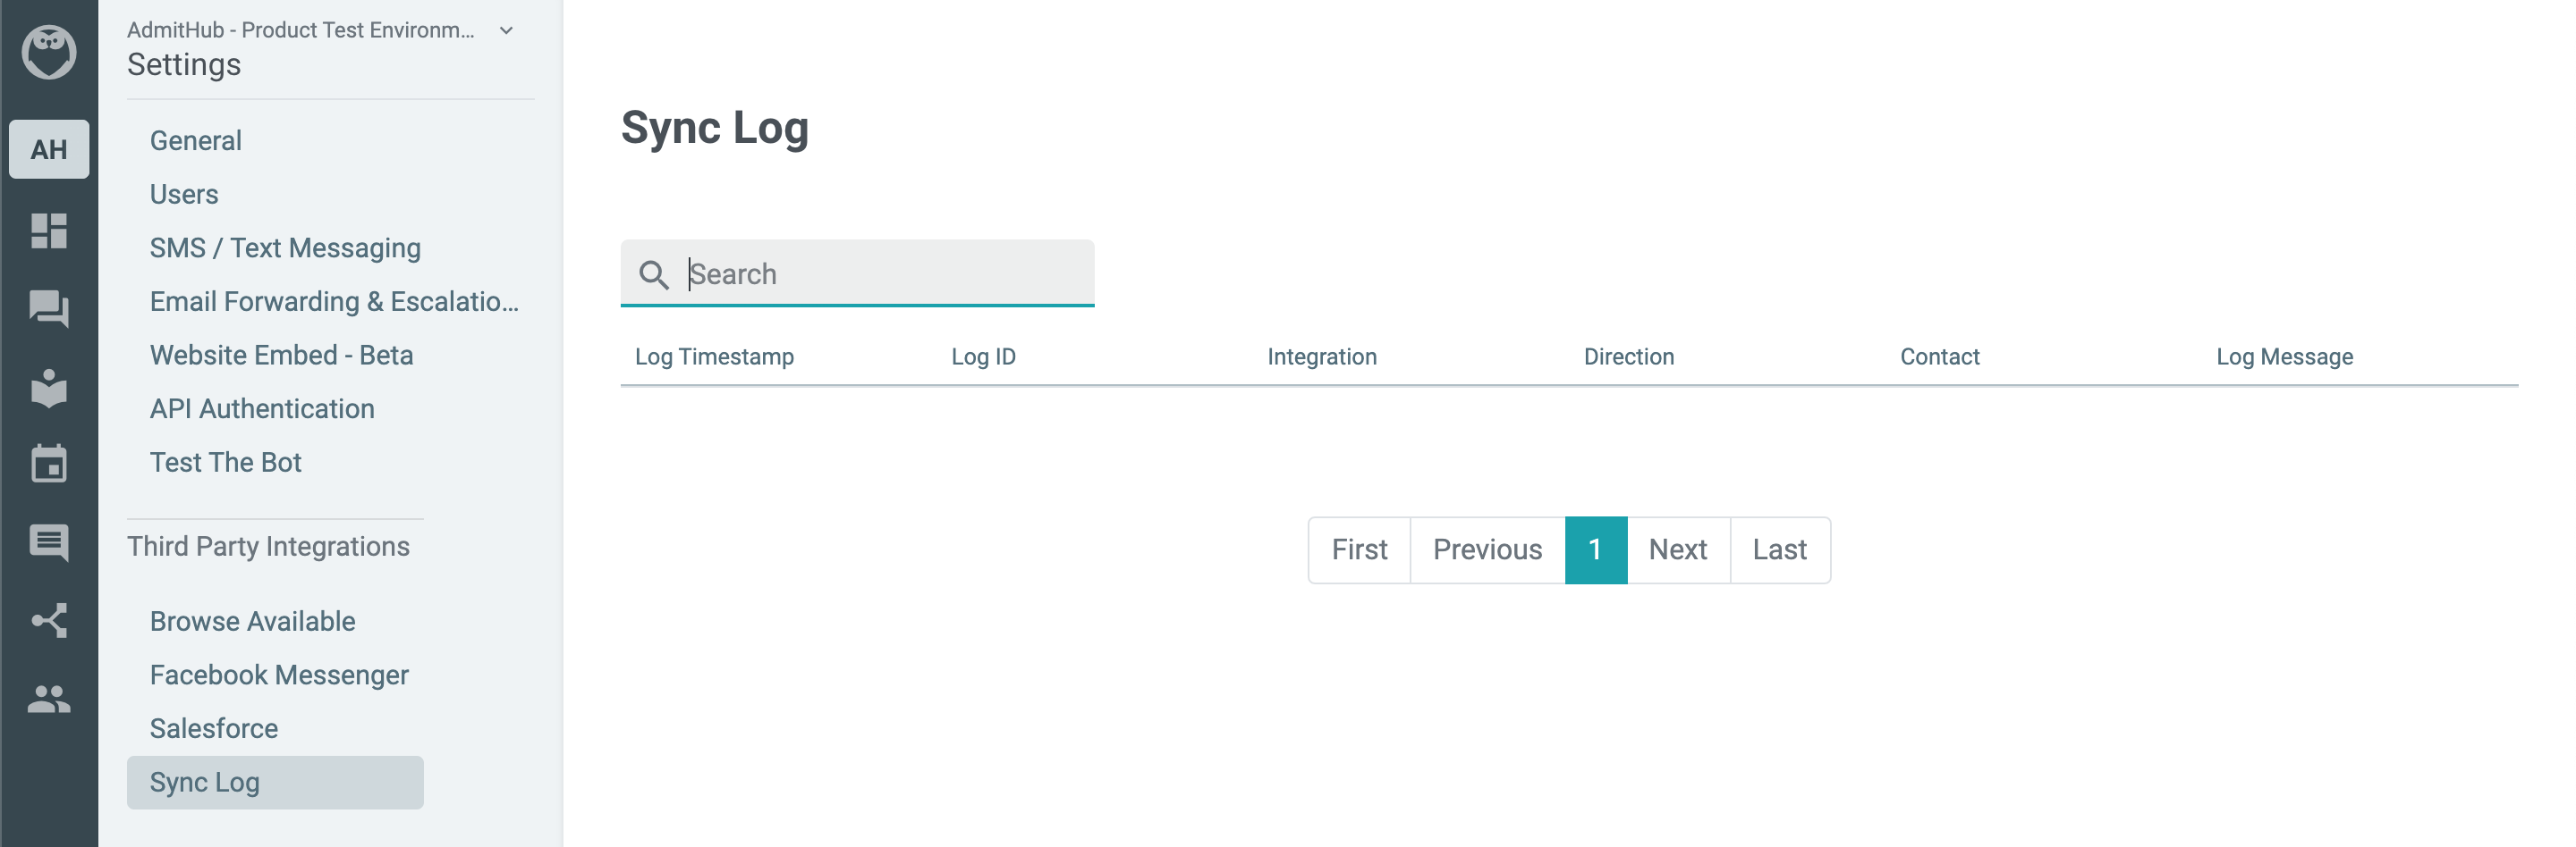Screen dimensions: 2576x847
Task: Click the AdmitHub owl logo icon
Action: click(49, 52)
